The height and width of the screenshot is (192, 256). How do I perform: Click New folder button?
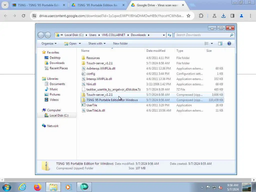point(120,43)
